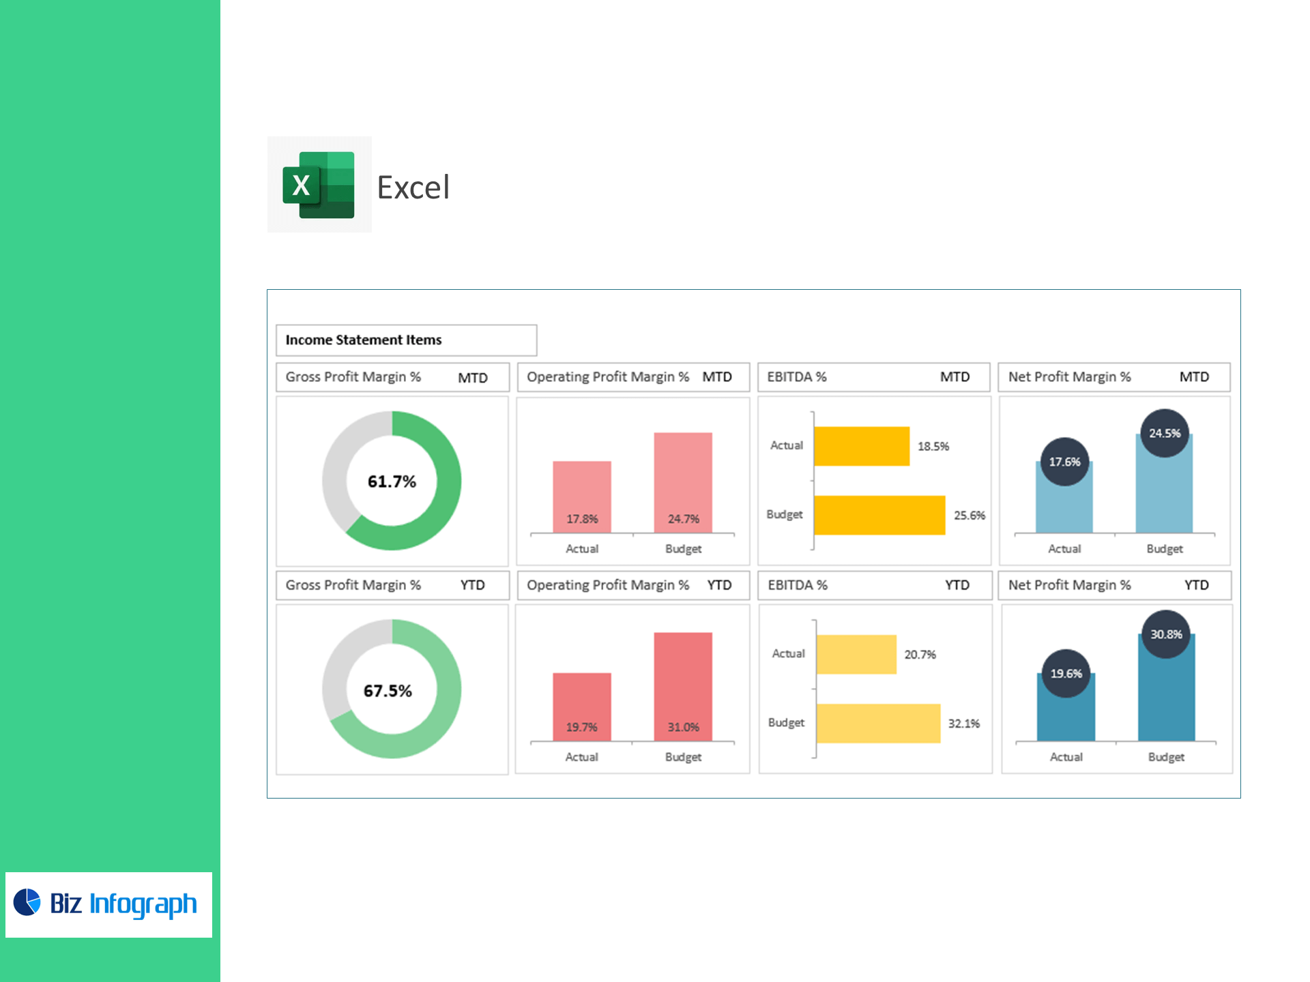The width and height of the screenshot is (1310, 982).
Task: Click the Biz Infograph pie logo icon
Action: pyautogui.click(x=27, y=902)
